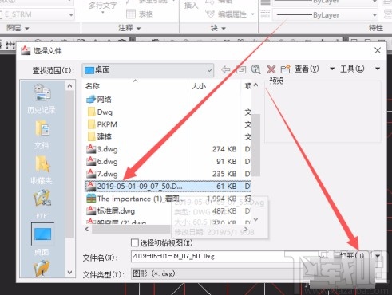Go back with the left arrow icon
The height and width of the screenshot is (295, 392).
[x=226, y=69]
